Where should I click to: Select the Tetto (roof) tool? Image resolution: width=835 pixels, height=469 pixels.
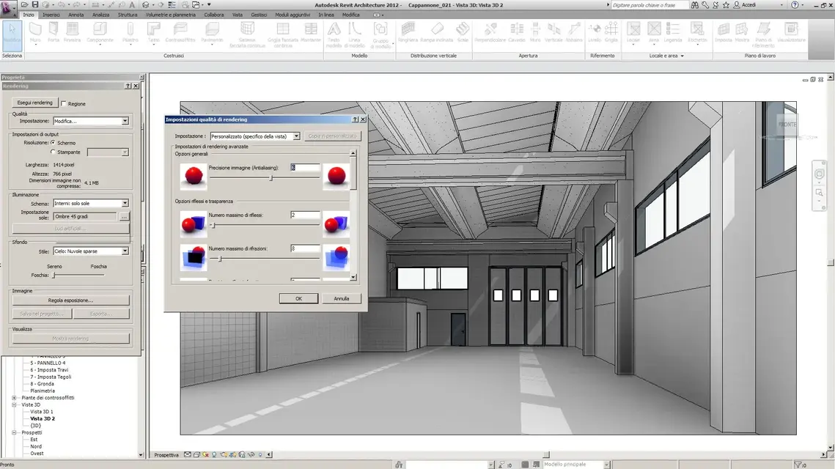tap(153, 33)
